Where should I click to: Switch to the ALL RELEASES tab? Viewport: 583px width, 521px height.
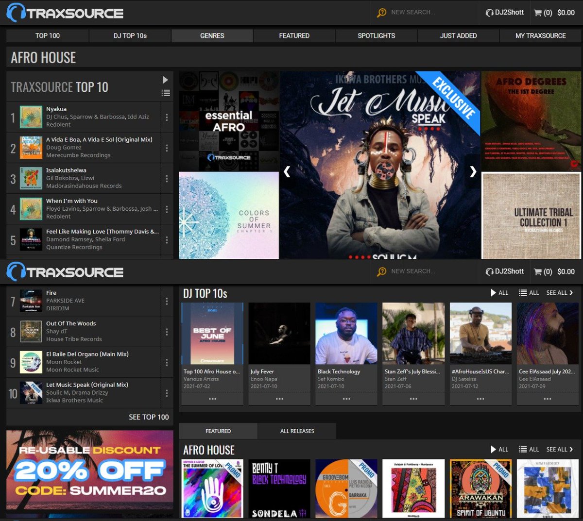coord(297,431)
